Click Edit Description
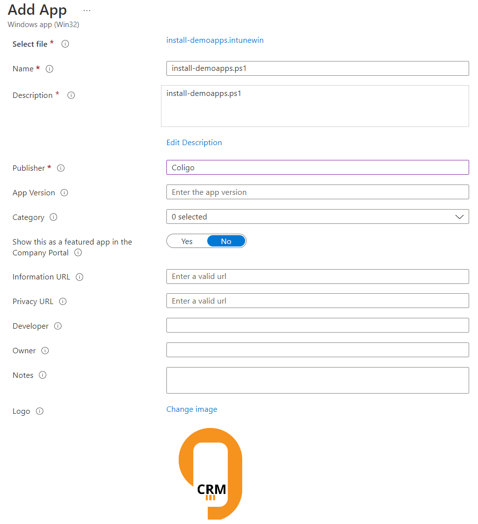478x524 pixels. [x=194, y=142]
